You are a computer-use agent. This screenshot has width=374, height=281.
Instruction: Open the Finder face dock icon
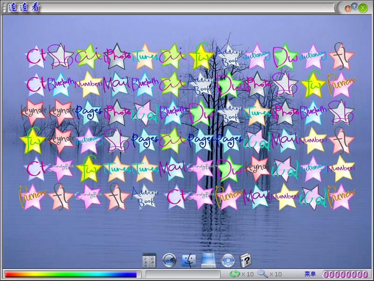pos(189,260)
